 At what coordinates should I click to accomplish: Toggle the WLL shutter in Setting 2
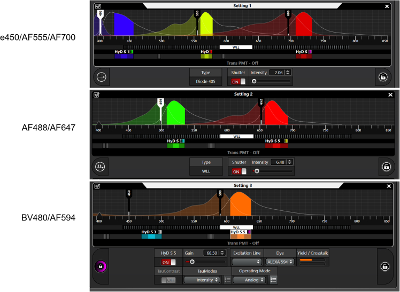point(238,171)
